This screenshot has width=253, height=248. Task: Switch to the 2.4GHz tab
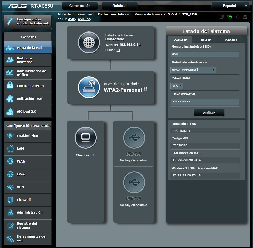click(x=180, y=40)
